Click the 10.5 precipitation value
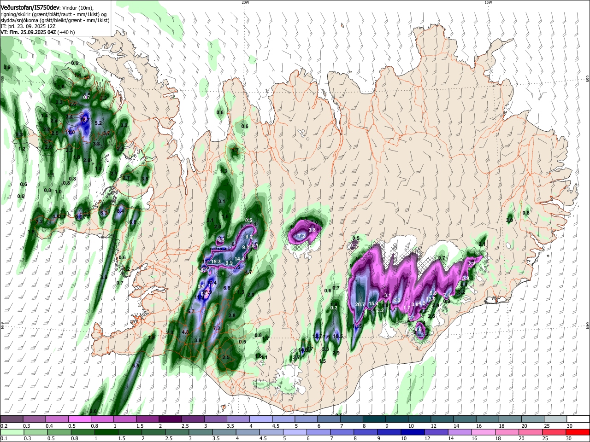 pyautogui.click(x=338, y=337)
